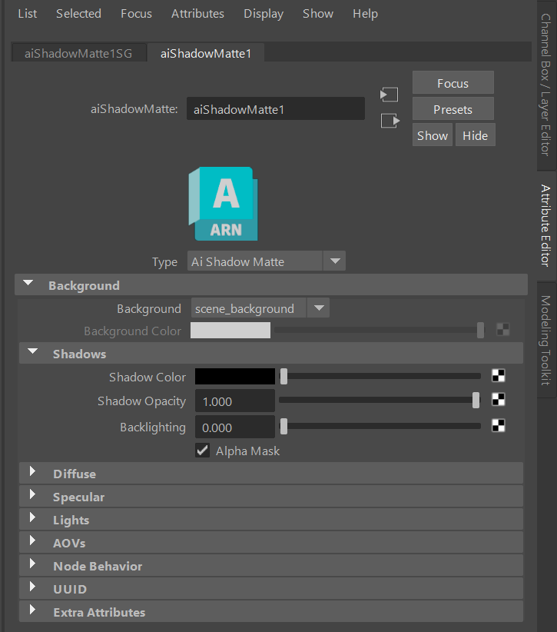The image size is (557, 632).
Task: Click the Arnold shader swatch icon
Action: tap(223, 204)
